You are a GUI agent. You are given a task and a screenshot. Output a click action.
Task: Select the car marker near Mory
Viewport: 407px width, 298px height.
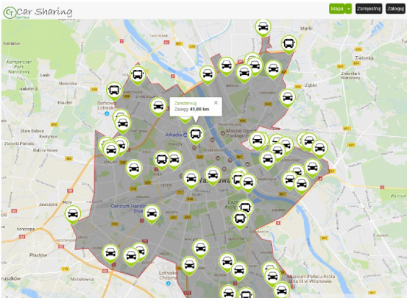coord(72,214)
